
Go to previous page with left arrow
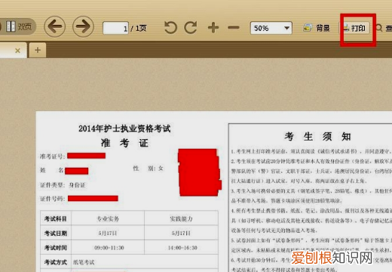(55, 26)
